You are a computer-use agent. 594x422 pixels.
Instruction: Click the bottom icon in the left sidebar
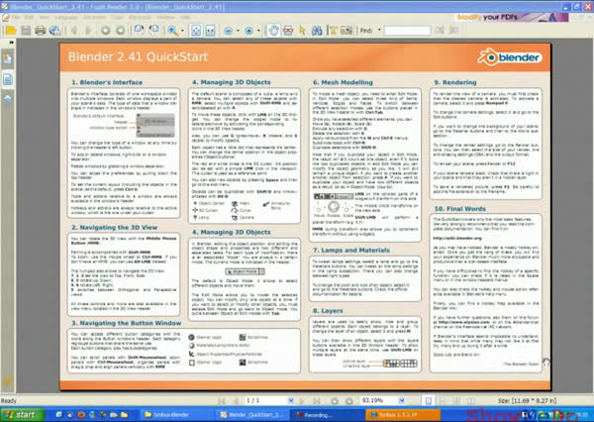8,380
